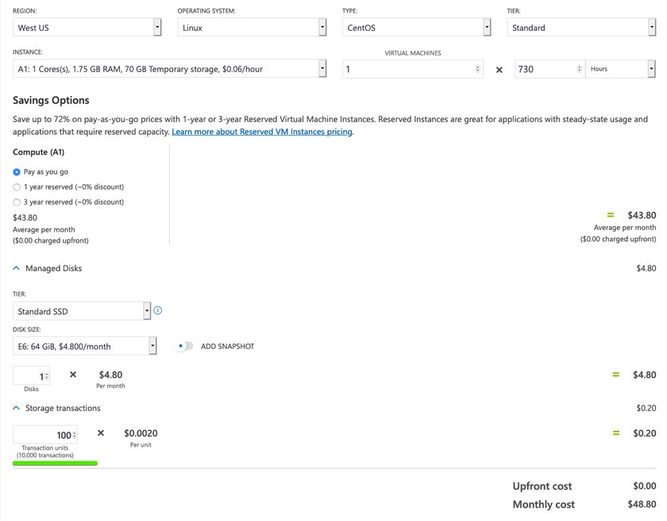Open the managed disk tier dropdown
Screen dimensions: 667x521
coord(82,311)
